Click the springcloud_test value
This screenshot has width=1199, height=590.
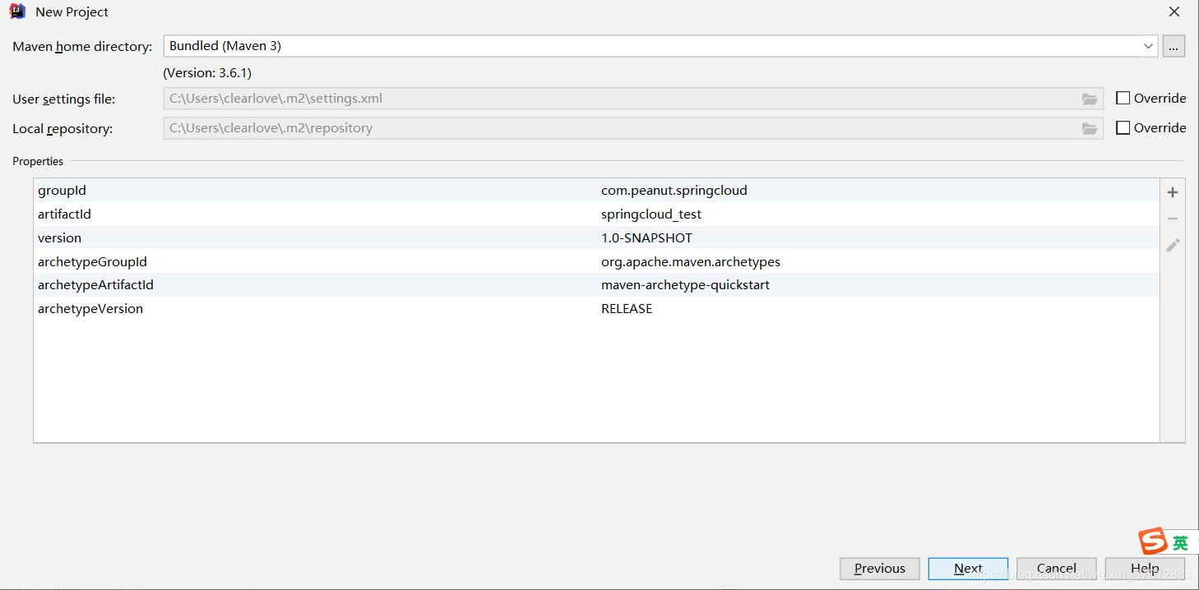click(x=651, y=214)
